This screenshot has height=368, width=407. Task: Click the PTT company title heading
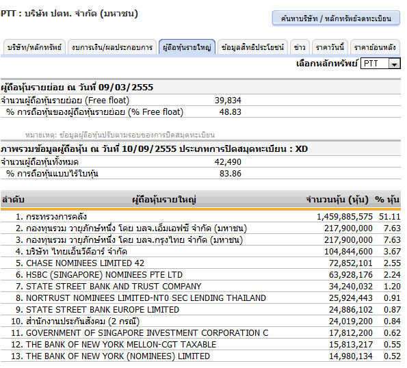pos(69,14)
